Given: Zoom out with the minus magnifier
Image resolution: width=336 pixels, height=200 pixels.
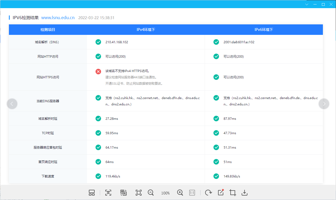Looking at the screenshot, I should pos(151,193).
